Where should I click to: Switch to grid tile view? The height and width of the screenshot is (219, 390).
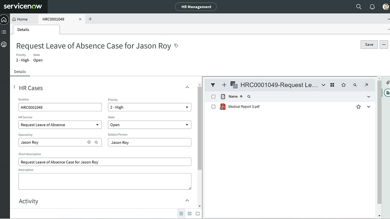tap(332, 85)
